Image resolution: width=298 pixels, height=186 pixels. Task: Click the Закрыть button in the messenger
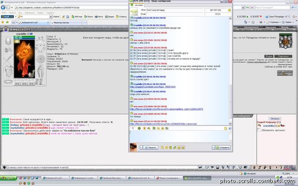(150, 147)
